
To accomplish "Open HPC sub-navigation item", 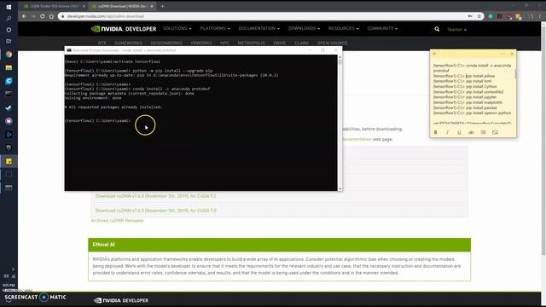I will point(224,43).
